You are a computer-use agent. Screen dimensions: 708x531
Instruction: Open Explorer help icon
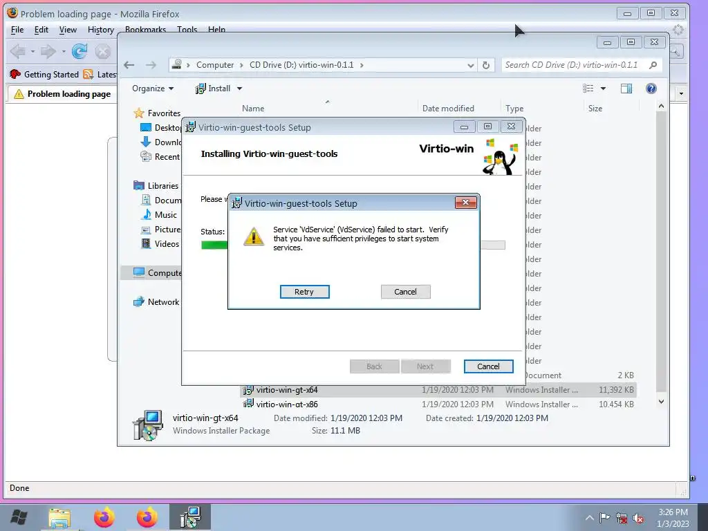pyautogui.click(x=651, y=88)
